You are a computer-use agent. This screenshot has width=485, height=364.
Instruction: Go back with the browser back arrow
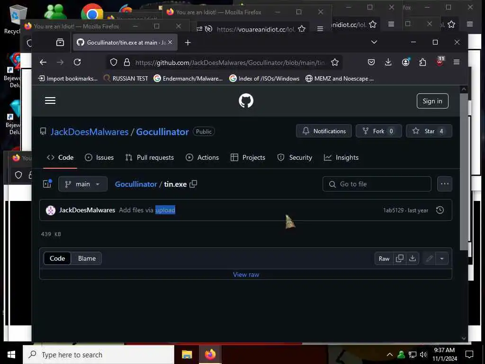click(x=43, y=62)
